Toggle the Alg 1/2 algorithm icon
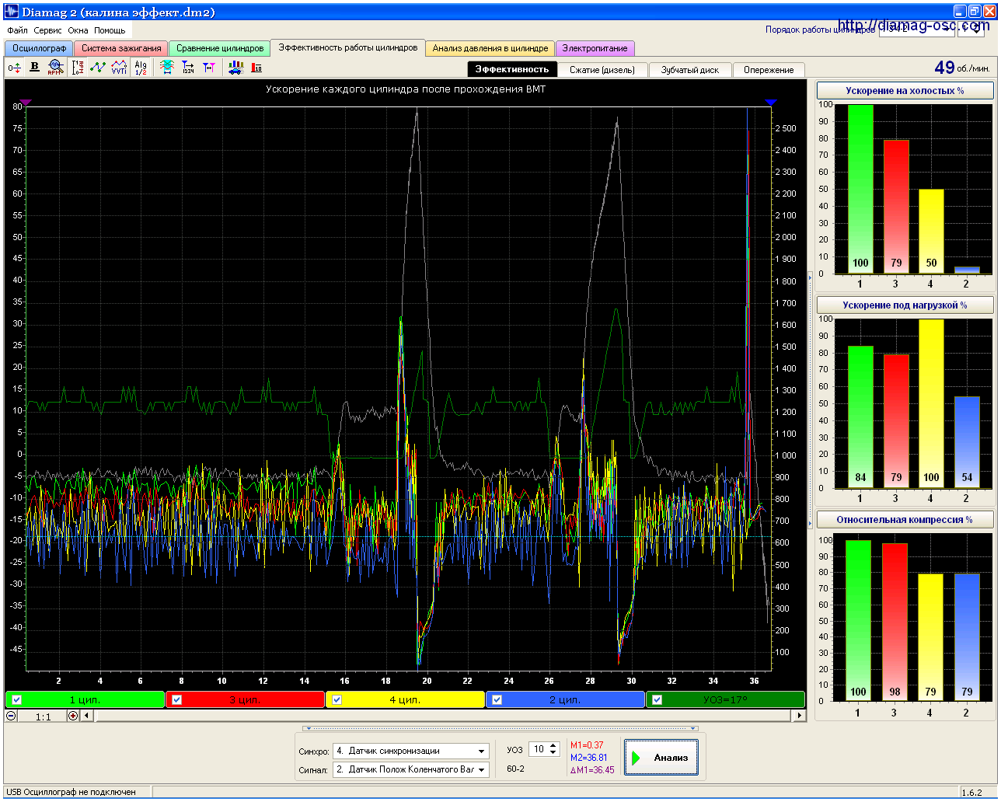 (x=141, y=68)
